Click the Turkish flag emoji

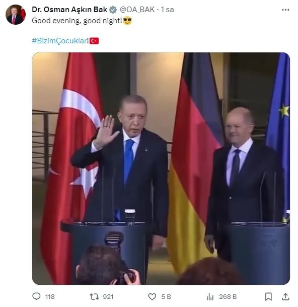pos(94,41)
